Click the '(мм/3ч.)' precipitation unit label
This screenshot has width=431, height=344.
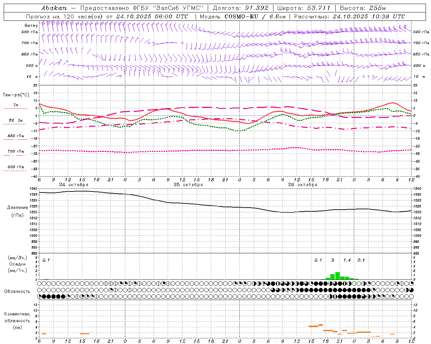click(18, 258)
